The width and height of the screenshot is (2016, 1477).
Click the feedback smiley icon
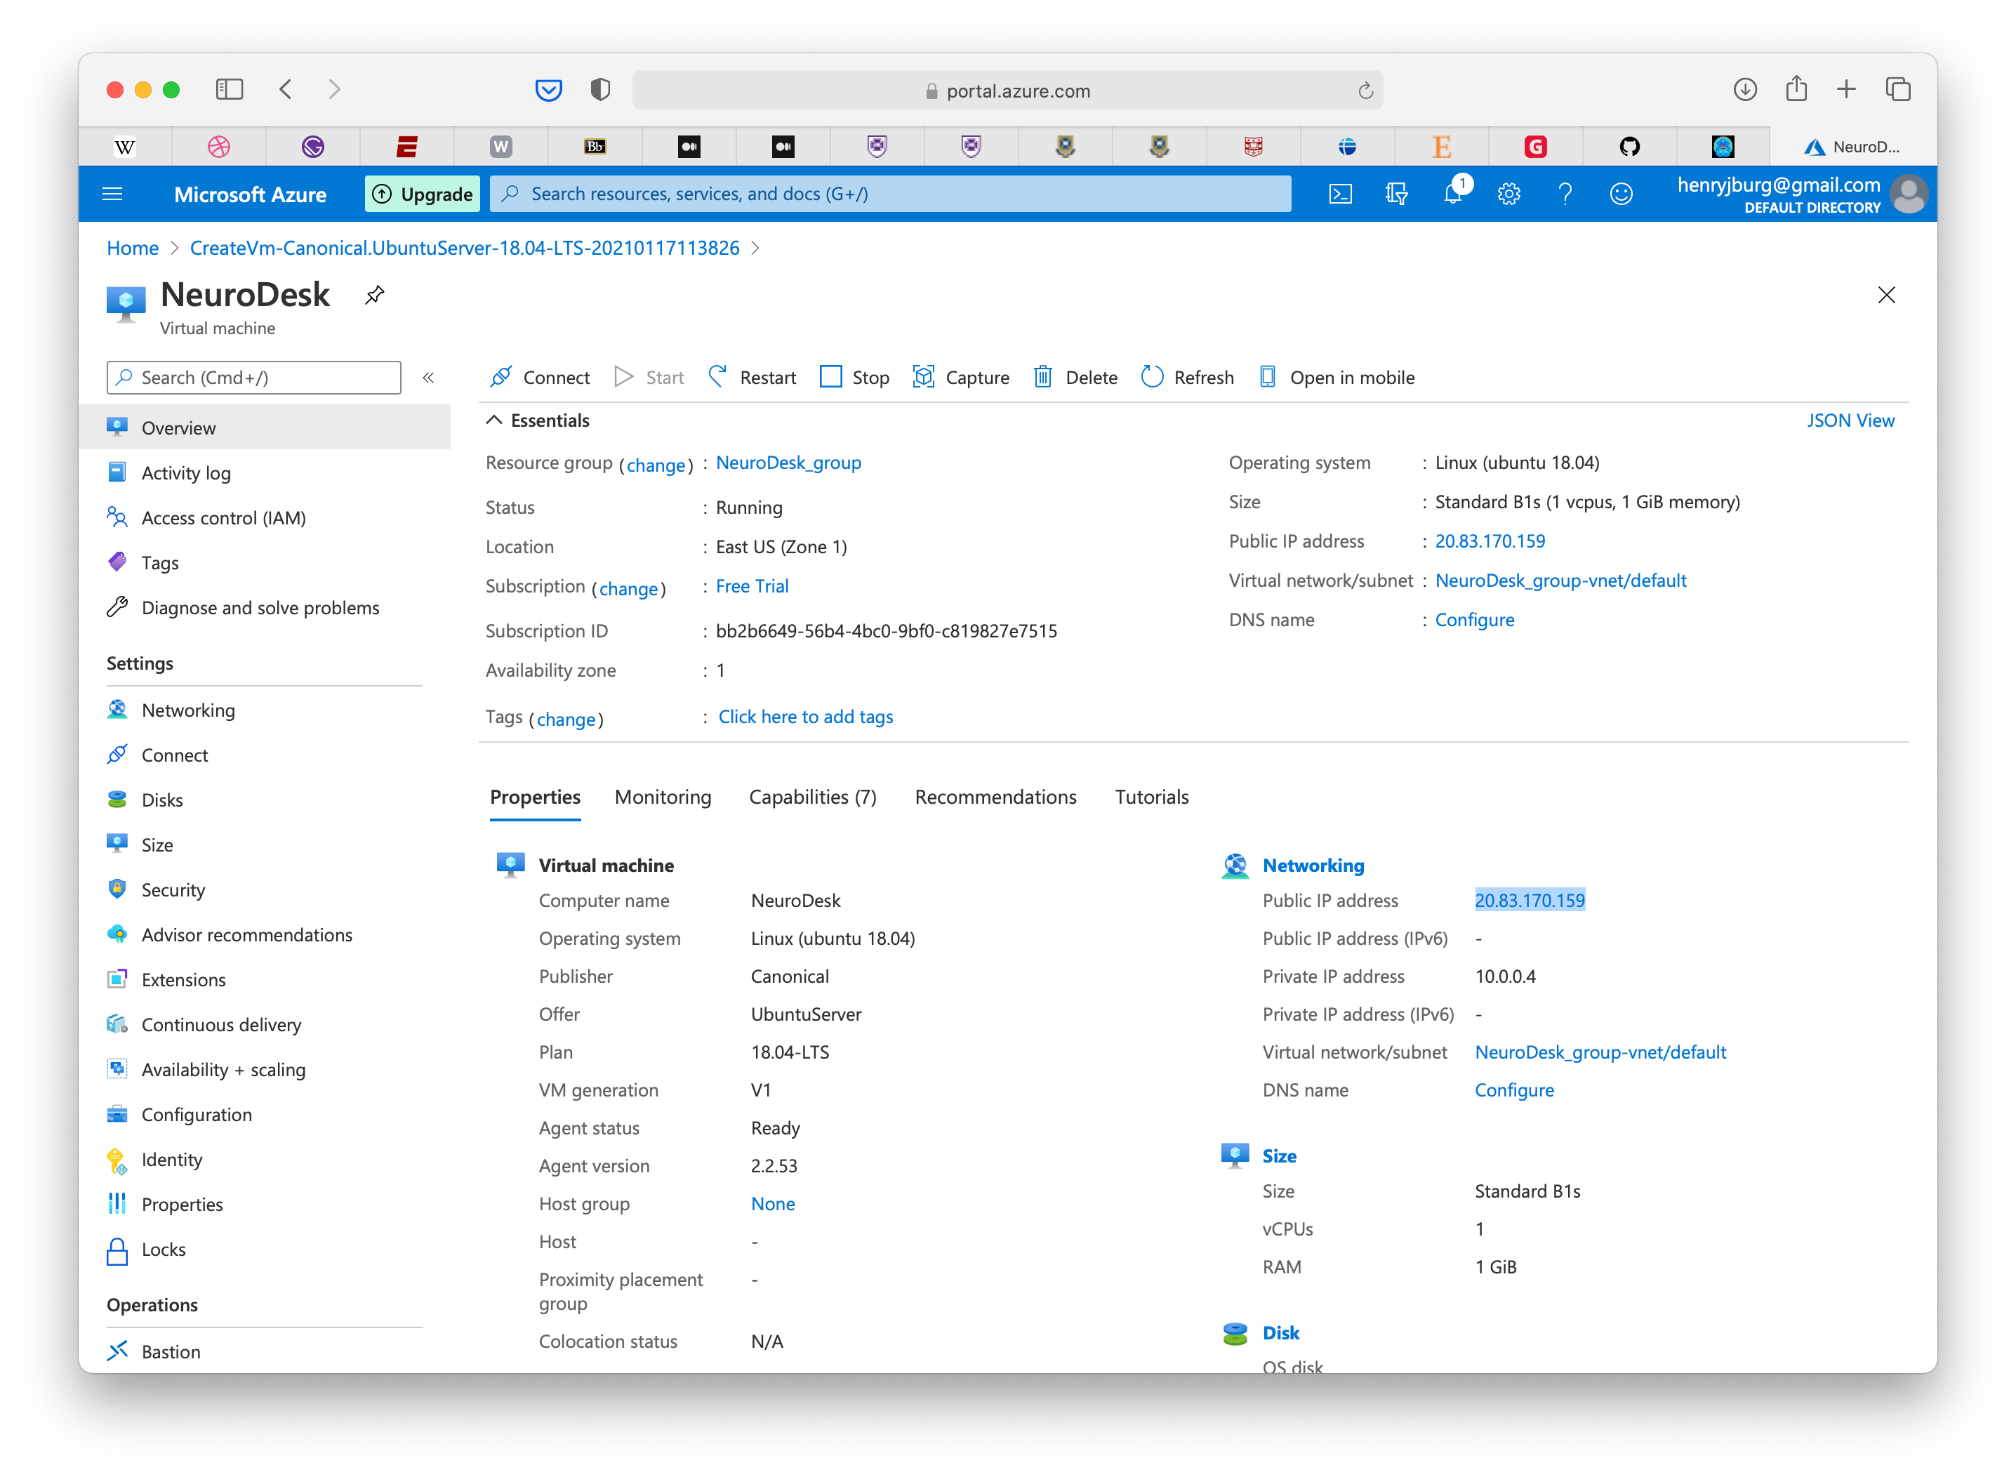[1621, 194]
